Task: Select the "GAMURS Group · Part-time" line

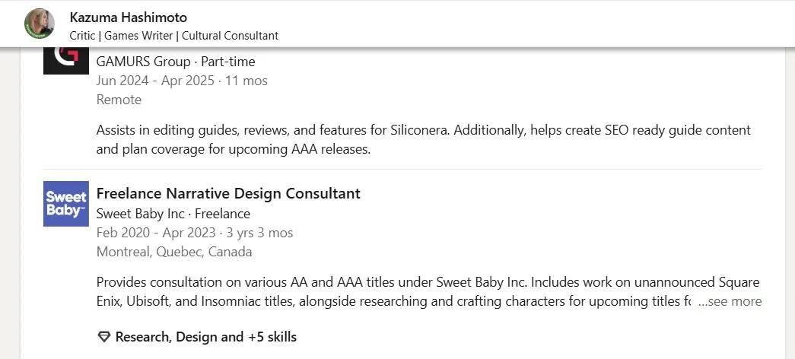Action: [x=176, y=62]
